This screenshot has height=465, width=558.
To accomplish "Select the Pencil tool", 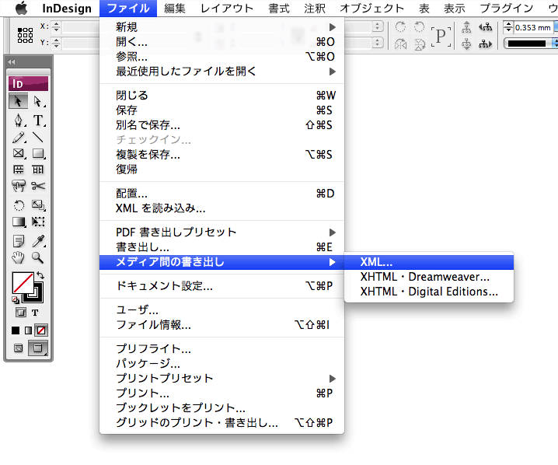I will 18,138.
